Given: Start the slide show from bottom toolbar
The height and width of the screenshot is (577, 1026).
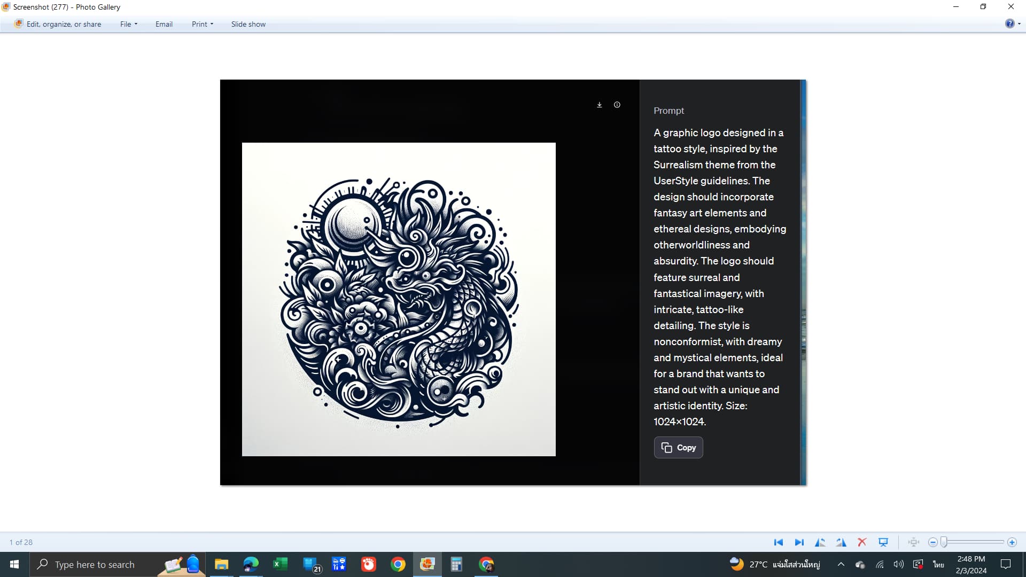Looking at the screenshot, I should click(x=883, y=542).
